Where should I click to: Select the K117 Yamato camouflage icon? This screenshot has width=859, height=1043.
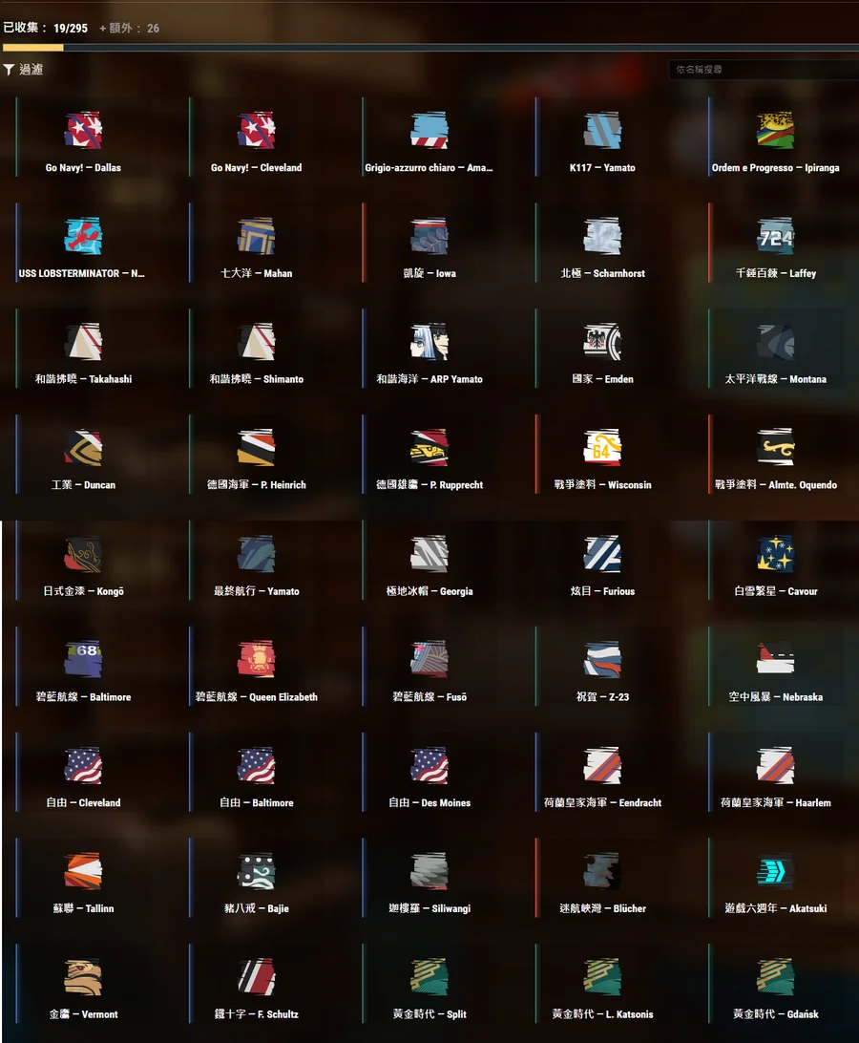602,131
